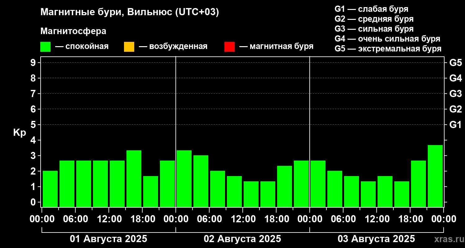This screenshot has height=248, width=465.
Task: Click the right-axis 'G2' level label
Action: 456,109
